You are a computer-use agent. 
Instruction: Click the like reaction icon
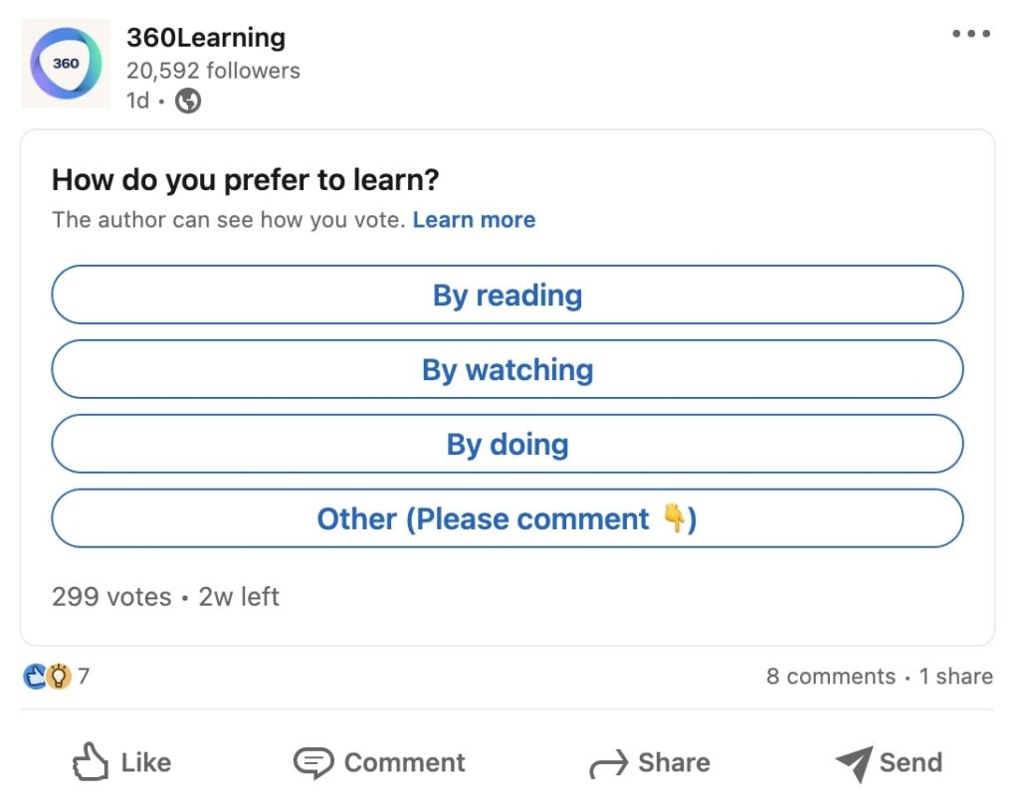click(x=35, y=677)
